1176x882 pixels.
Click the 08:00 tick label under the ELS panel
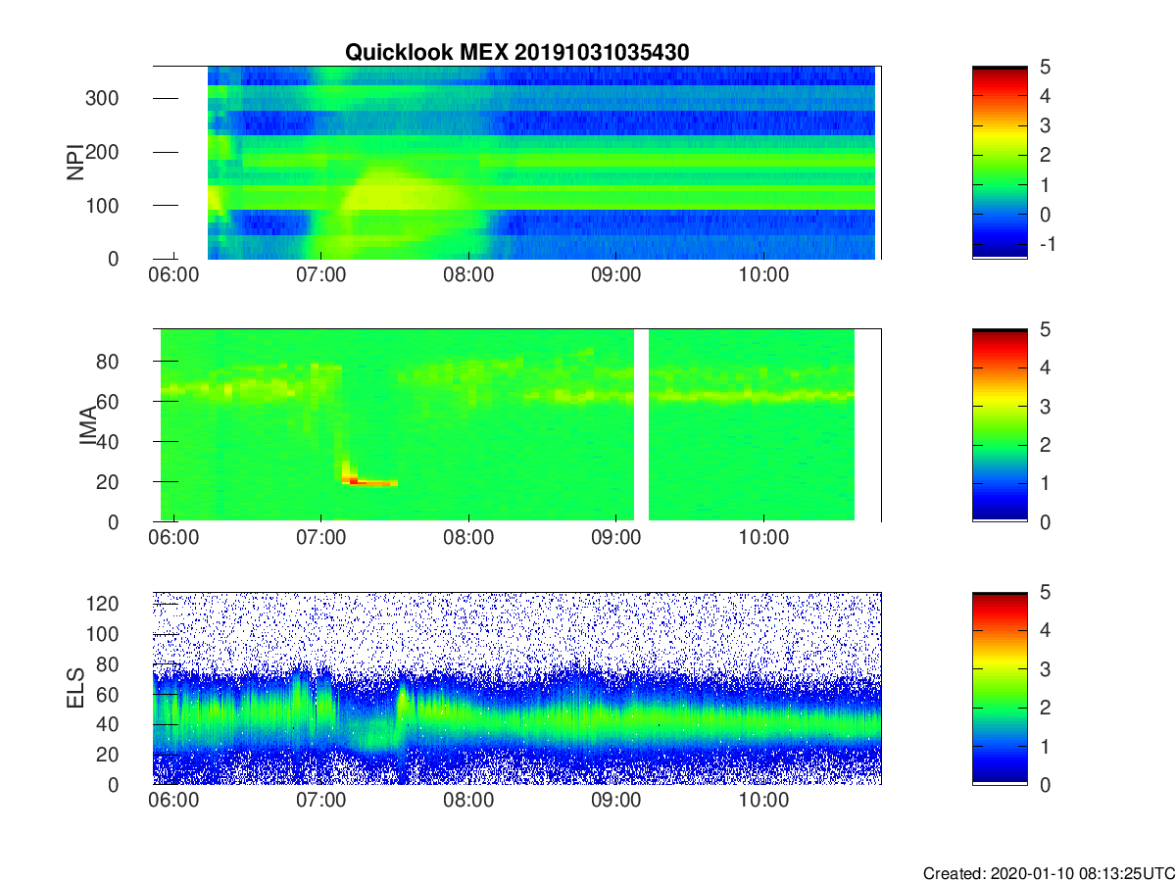click(468, 801)
